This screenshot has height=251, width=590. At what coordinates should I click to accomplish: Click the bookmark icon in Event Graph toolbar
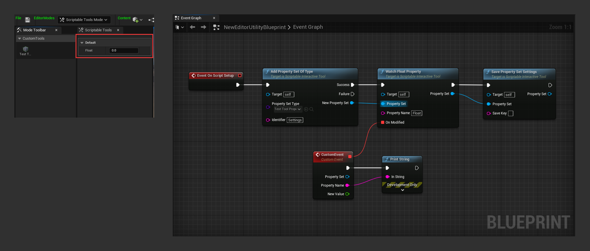click(178, 27)
